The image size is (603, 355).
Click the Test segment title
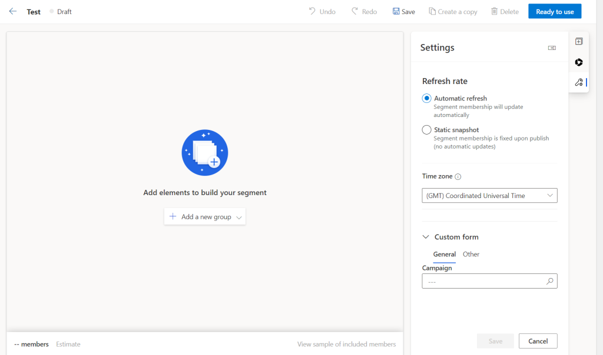[34, 12]
